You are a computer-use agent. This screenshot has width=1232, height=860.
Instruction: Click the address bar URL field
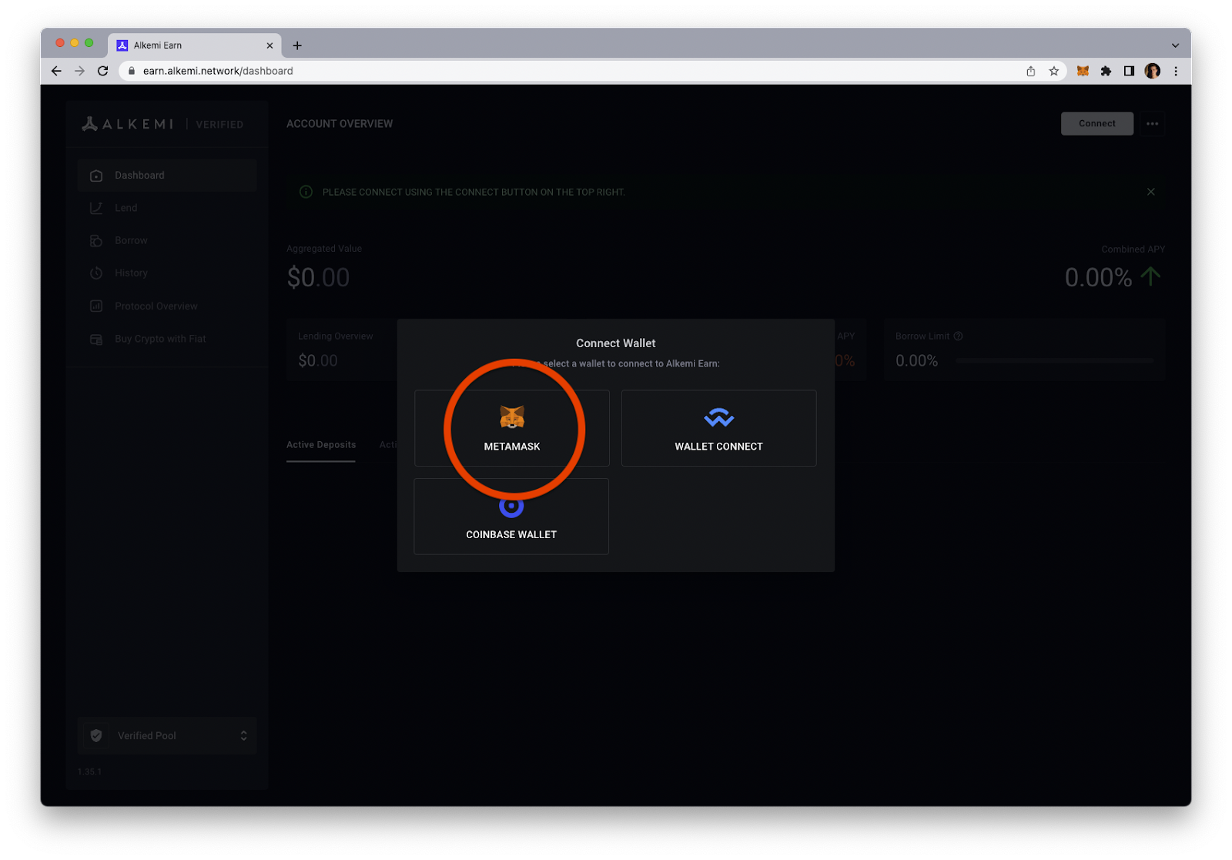pyautogui.click(x=539, y=71)
